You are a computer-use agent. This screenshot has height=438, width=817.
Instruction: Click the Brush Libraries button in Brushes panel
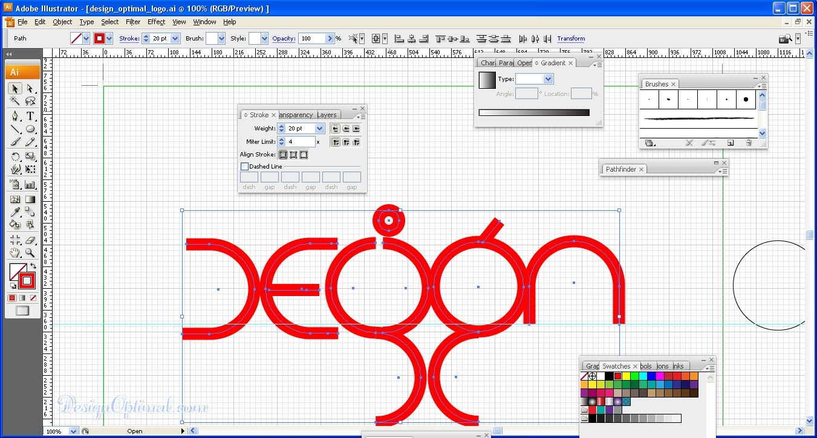pyautogui.click(x=650, y=143)
